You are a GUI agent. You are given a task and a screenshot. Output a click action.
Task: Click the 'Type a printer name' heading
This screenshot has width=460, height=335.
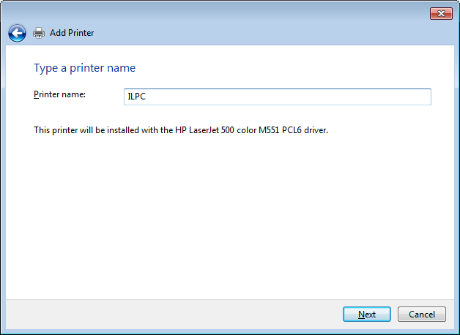point(84,68)
